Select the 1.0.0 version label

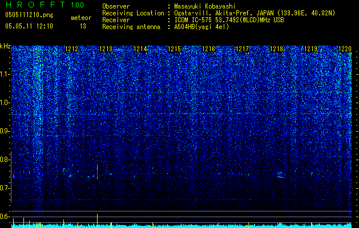point(78,5)
